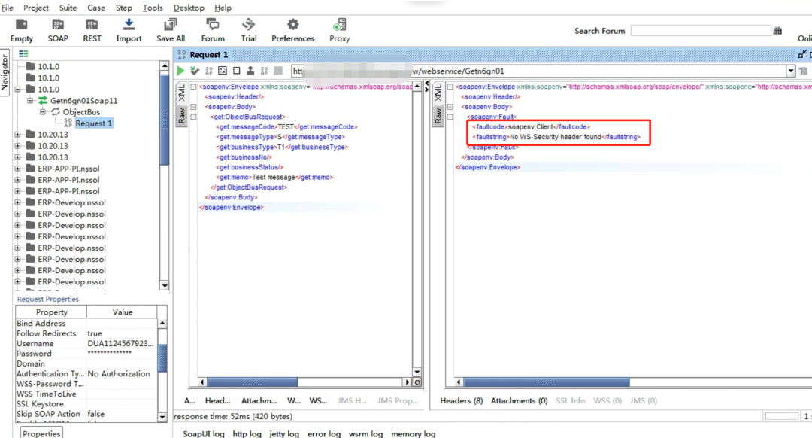This screenshot has height=438, width=812.
Task: Open the Attachments (0) response tab
Action: [520, 400]
